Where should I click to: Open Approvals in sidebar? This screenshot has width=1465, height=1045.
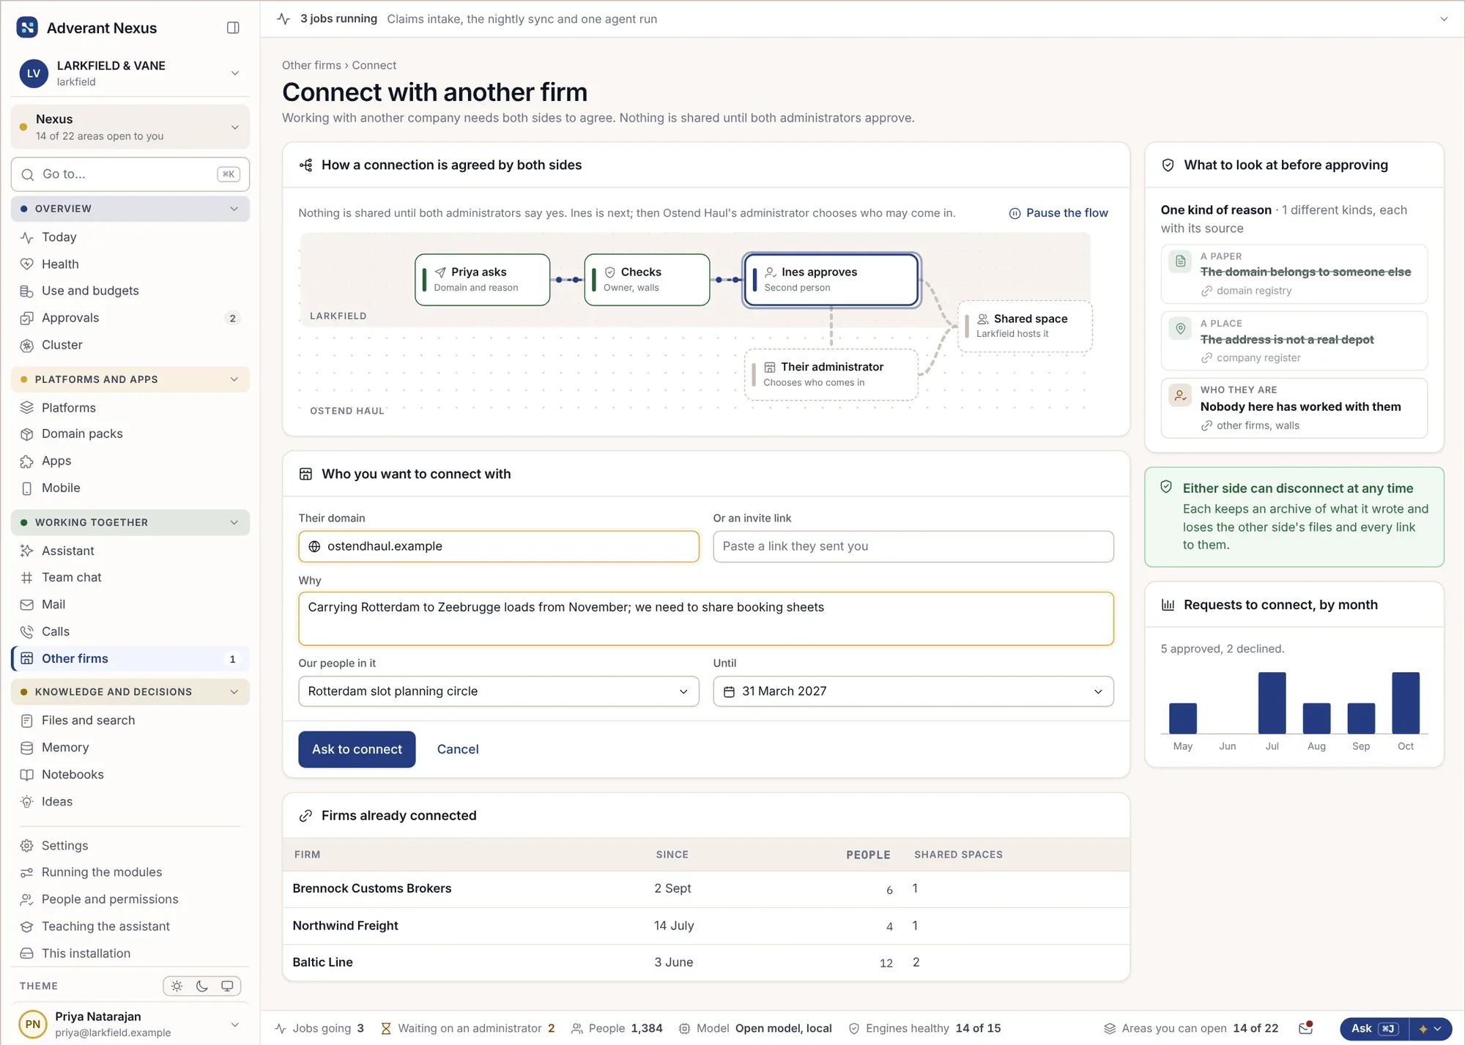point(130,318)
